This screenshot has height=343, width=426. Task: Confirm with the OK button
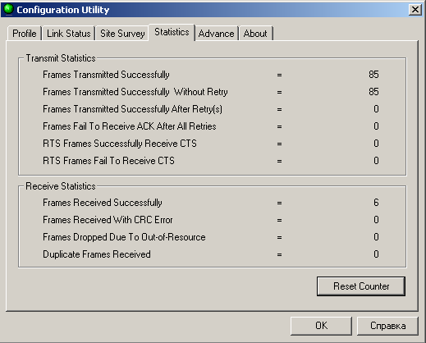321,326
